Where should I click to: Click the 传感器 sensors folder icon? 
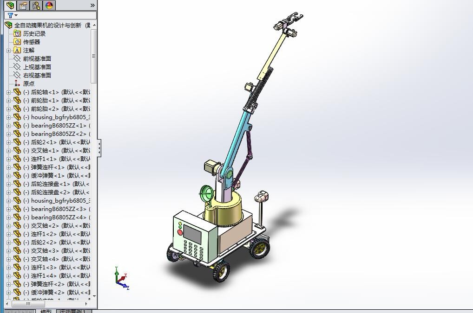click(17, 42)
